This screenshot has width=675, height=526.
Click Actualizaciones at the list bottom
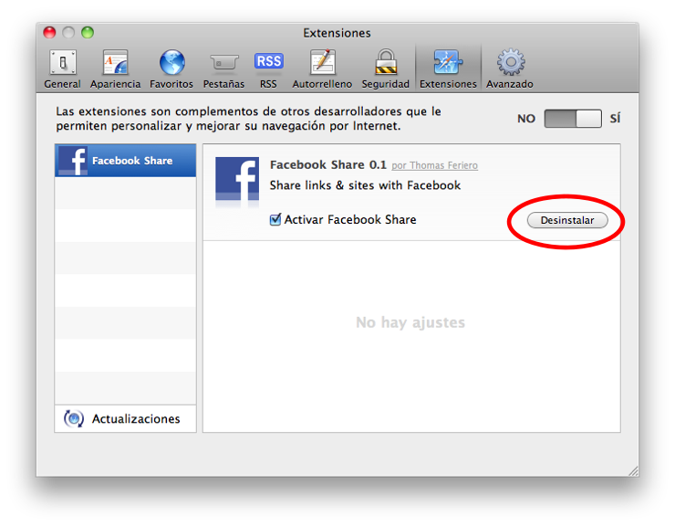(125, 418)
